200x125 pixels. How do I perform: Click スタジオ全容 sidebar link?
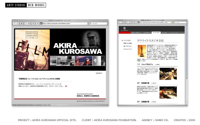point(127,40)
